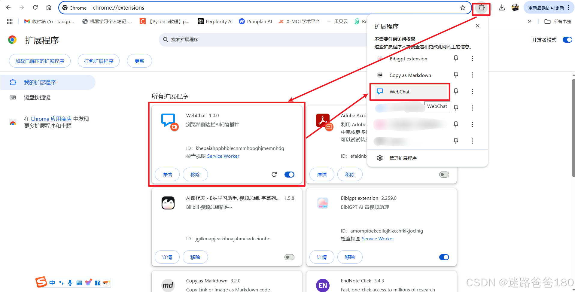
Task: Pin Bibigpt extension to toolbar
Action: [456, 58]
